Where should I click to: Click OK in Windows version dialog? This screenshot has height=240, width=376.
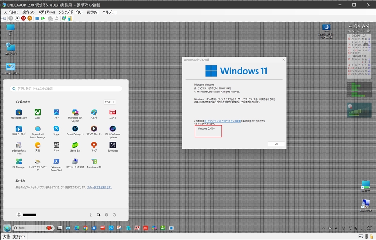click(276, 143)
